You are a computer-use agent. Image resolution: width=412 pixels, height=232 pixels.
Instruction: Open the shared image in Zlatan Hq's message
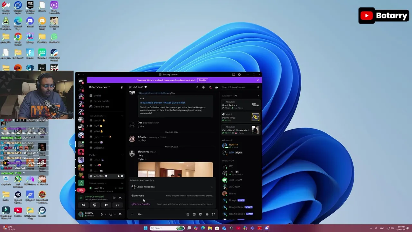pyautogui.click(x=175, y=170)
